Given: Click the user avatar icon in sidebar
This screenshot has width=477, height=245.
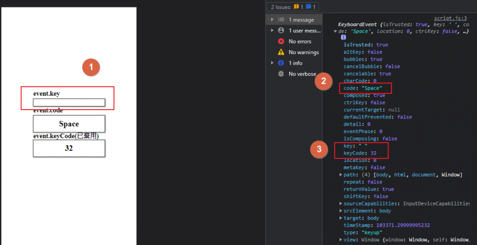Looking at the screenshot, I should 281,30.
